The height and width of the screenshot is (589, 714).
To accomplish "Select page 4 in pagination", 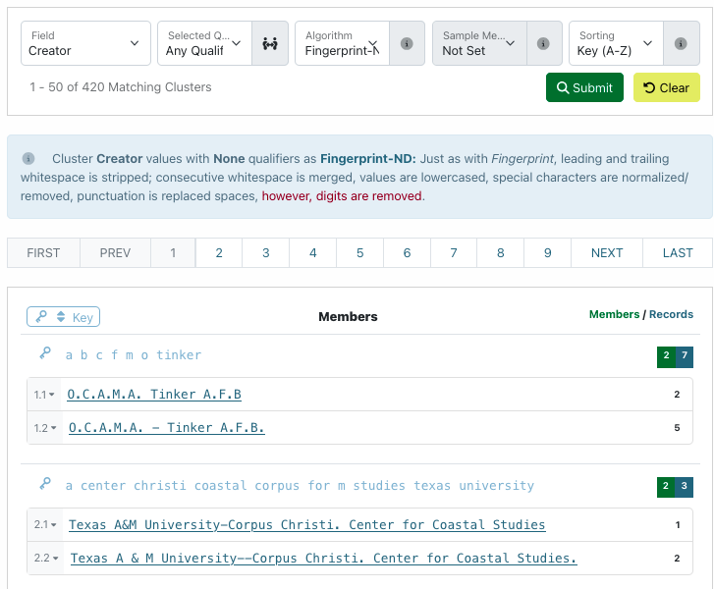I will tap(313, 252).
